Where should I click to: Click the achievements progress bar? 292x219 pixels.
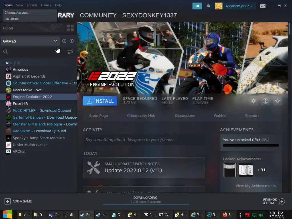tap(251, 145)
